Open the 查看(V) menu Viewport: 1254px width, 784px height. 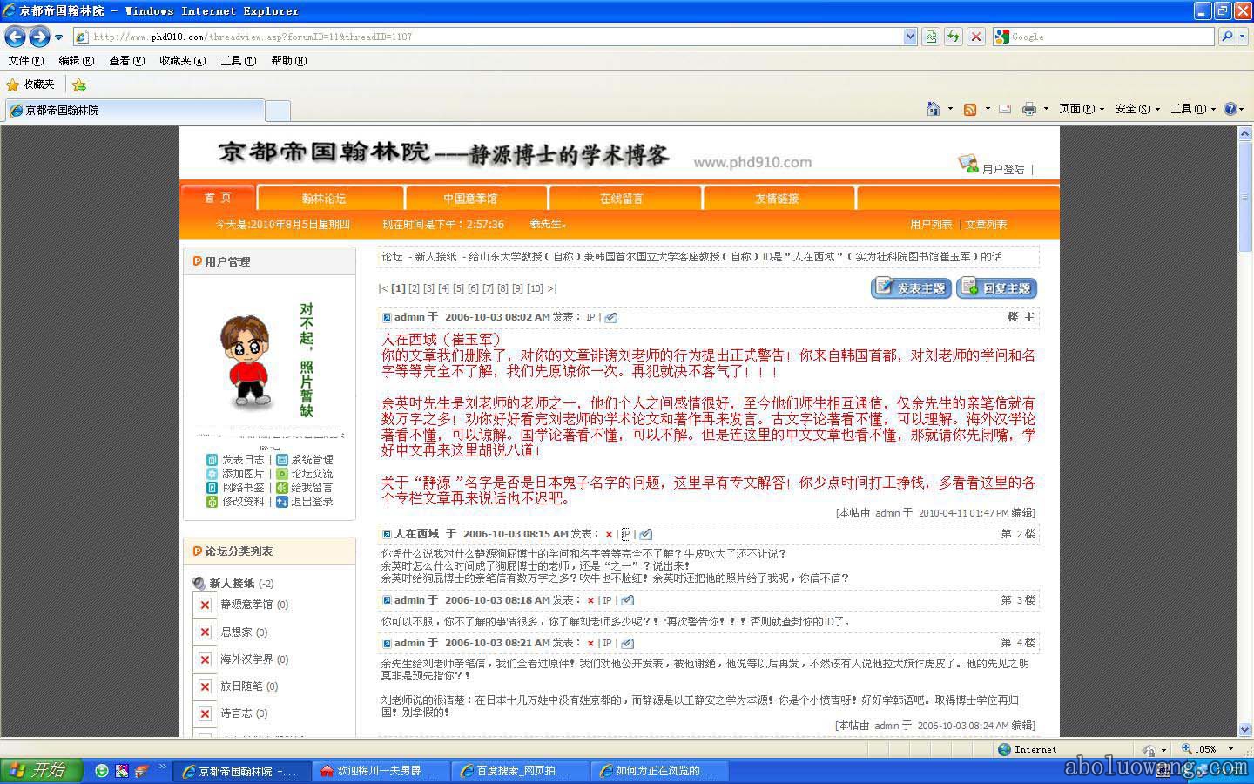pos(126,61)
